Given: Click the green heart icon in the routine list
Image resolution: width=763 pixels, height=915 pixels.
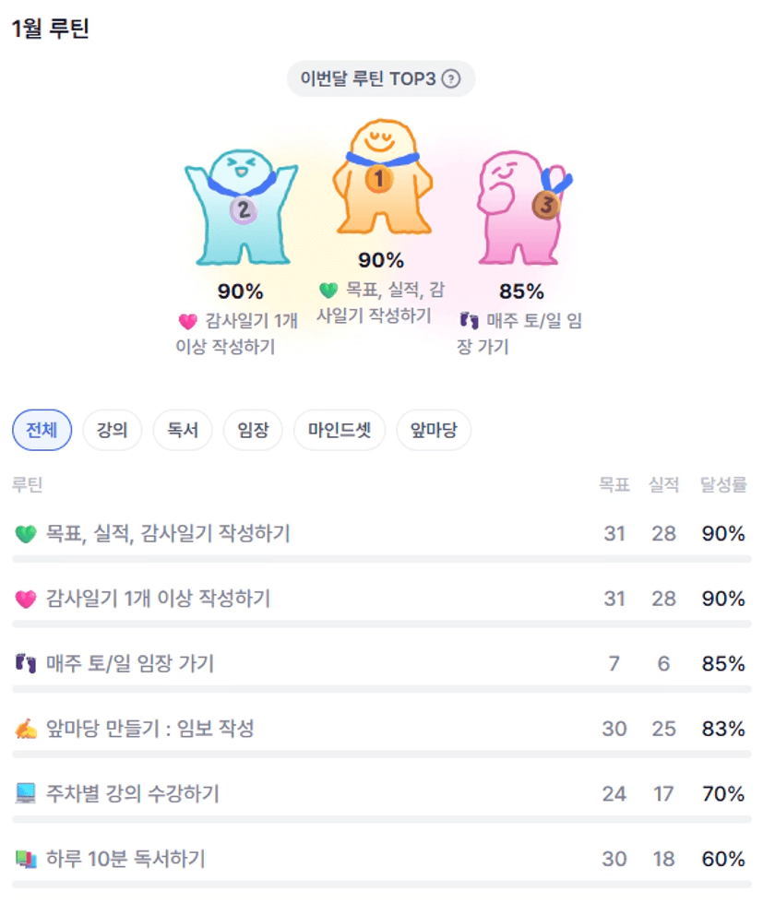Looking at the screenshot, I should click(x=26, y=534).
